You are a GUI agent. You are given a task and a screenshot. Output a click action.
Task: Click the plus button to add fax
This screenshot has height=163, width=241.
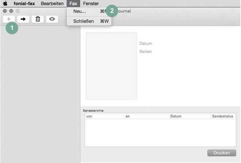(9, 19)
